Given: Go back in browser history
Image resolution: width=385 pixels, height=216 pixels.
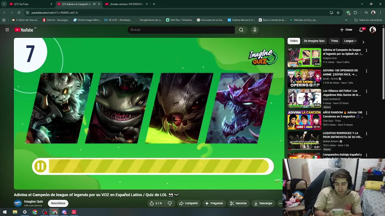Looking at the screenshot, I should point(4,13).
